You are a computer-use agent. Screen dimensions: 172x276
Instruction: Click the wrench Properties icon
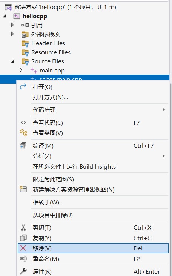coord(23,271)
